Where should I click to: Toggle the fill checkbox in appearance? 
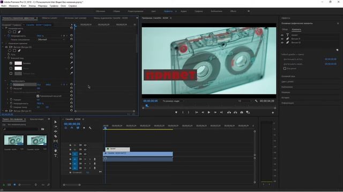(x=11, y=63)
